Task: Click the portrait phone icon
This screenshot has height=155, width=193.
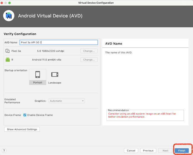Action: tap(38, 74)
